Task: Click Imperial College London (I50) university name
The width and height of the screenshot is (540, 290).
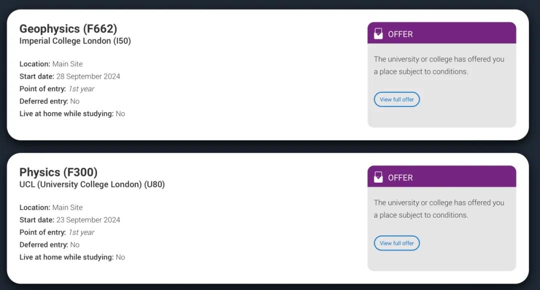Action: (75, 41)
